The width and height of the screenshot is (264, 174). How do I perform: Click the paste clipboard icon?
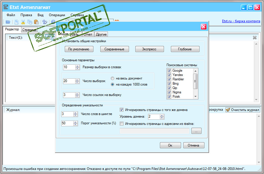click(x=36, y=22)
